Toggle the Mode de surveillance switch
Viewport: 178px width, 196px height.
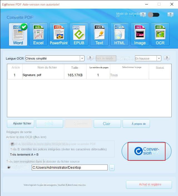154,15
